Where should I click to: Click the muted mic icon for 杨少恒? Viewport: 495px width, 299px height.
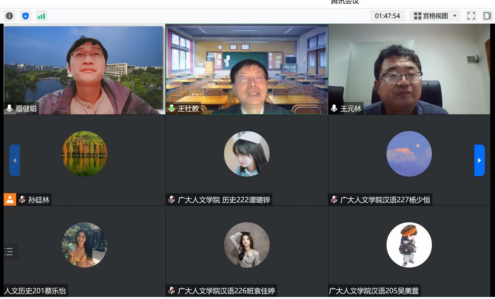(x=334, y=199)
